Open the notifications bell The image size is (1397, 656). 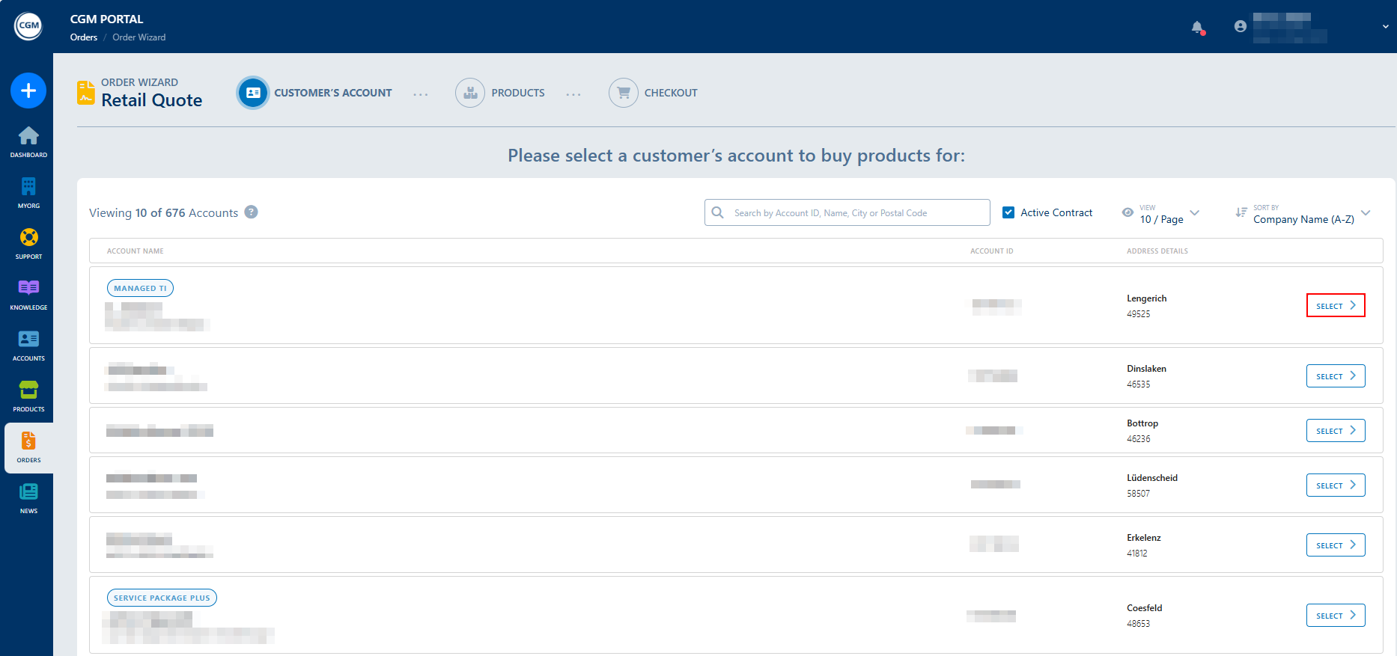click(x=1198, y=28)
